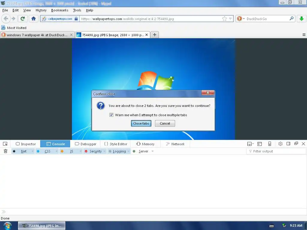Open the History menu
This screenshot has height=230, width=307.
pyautogui.click(x=41, y=10)
